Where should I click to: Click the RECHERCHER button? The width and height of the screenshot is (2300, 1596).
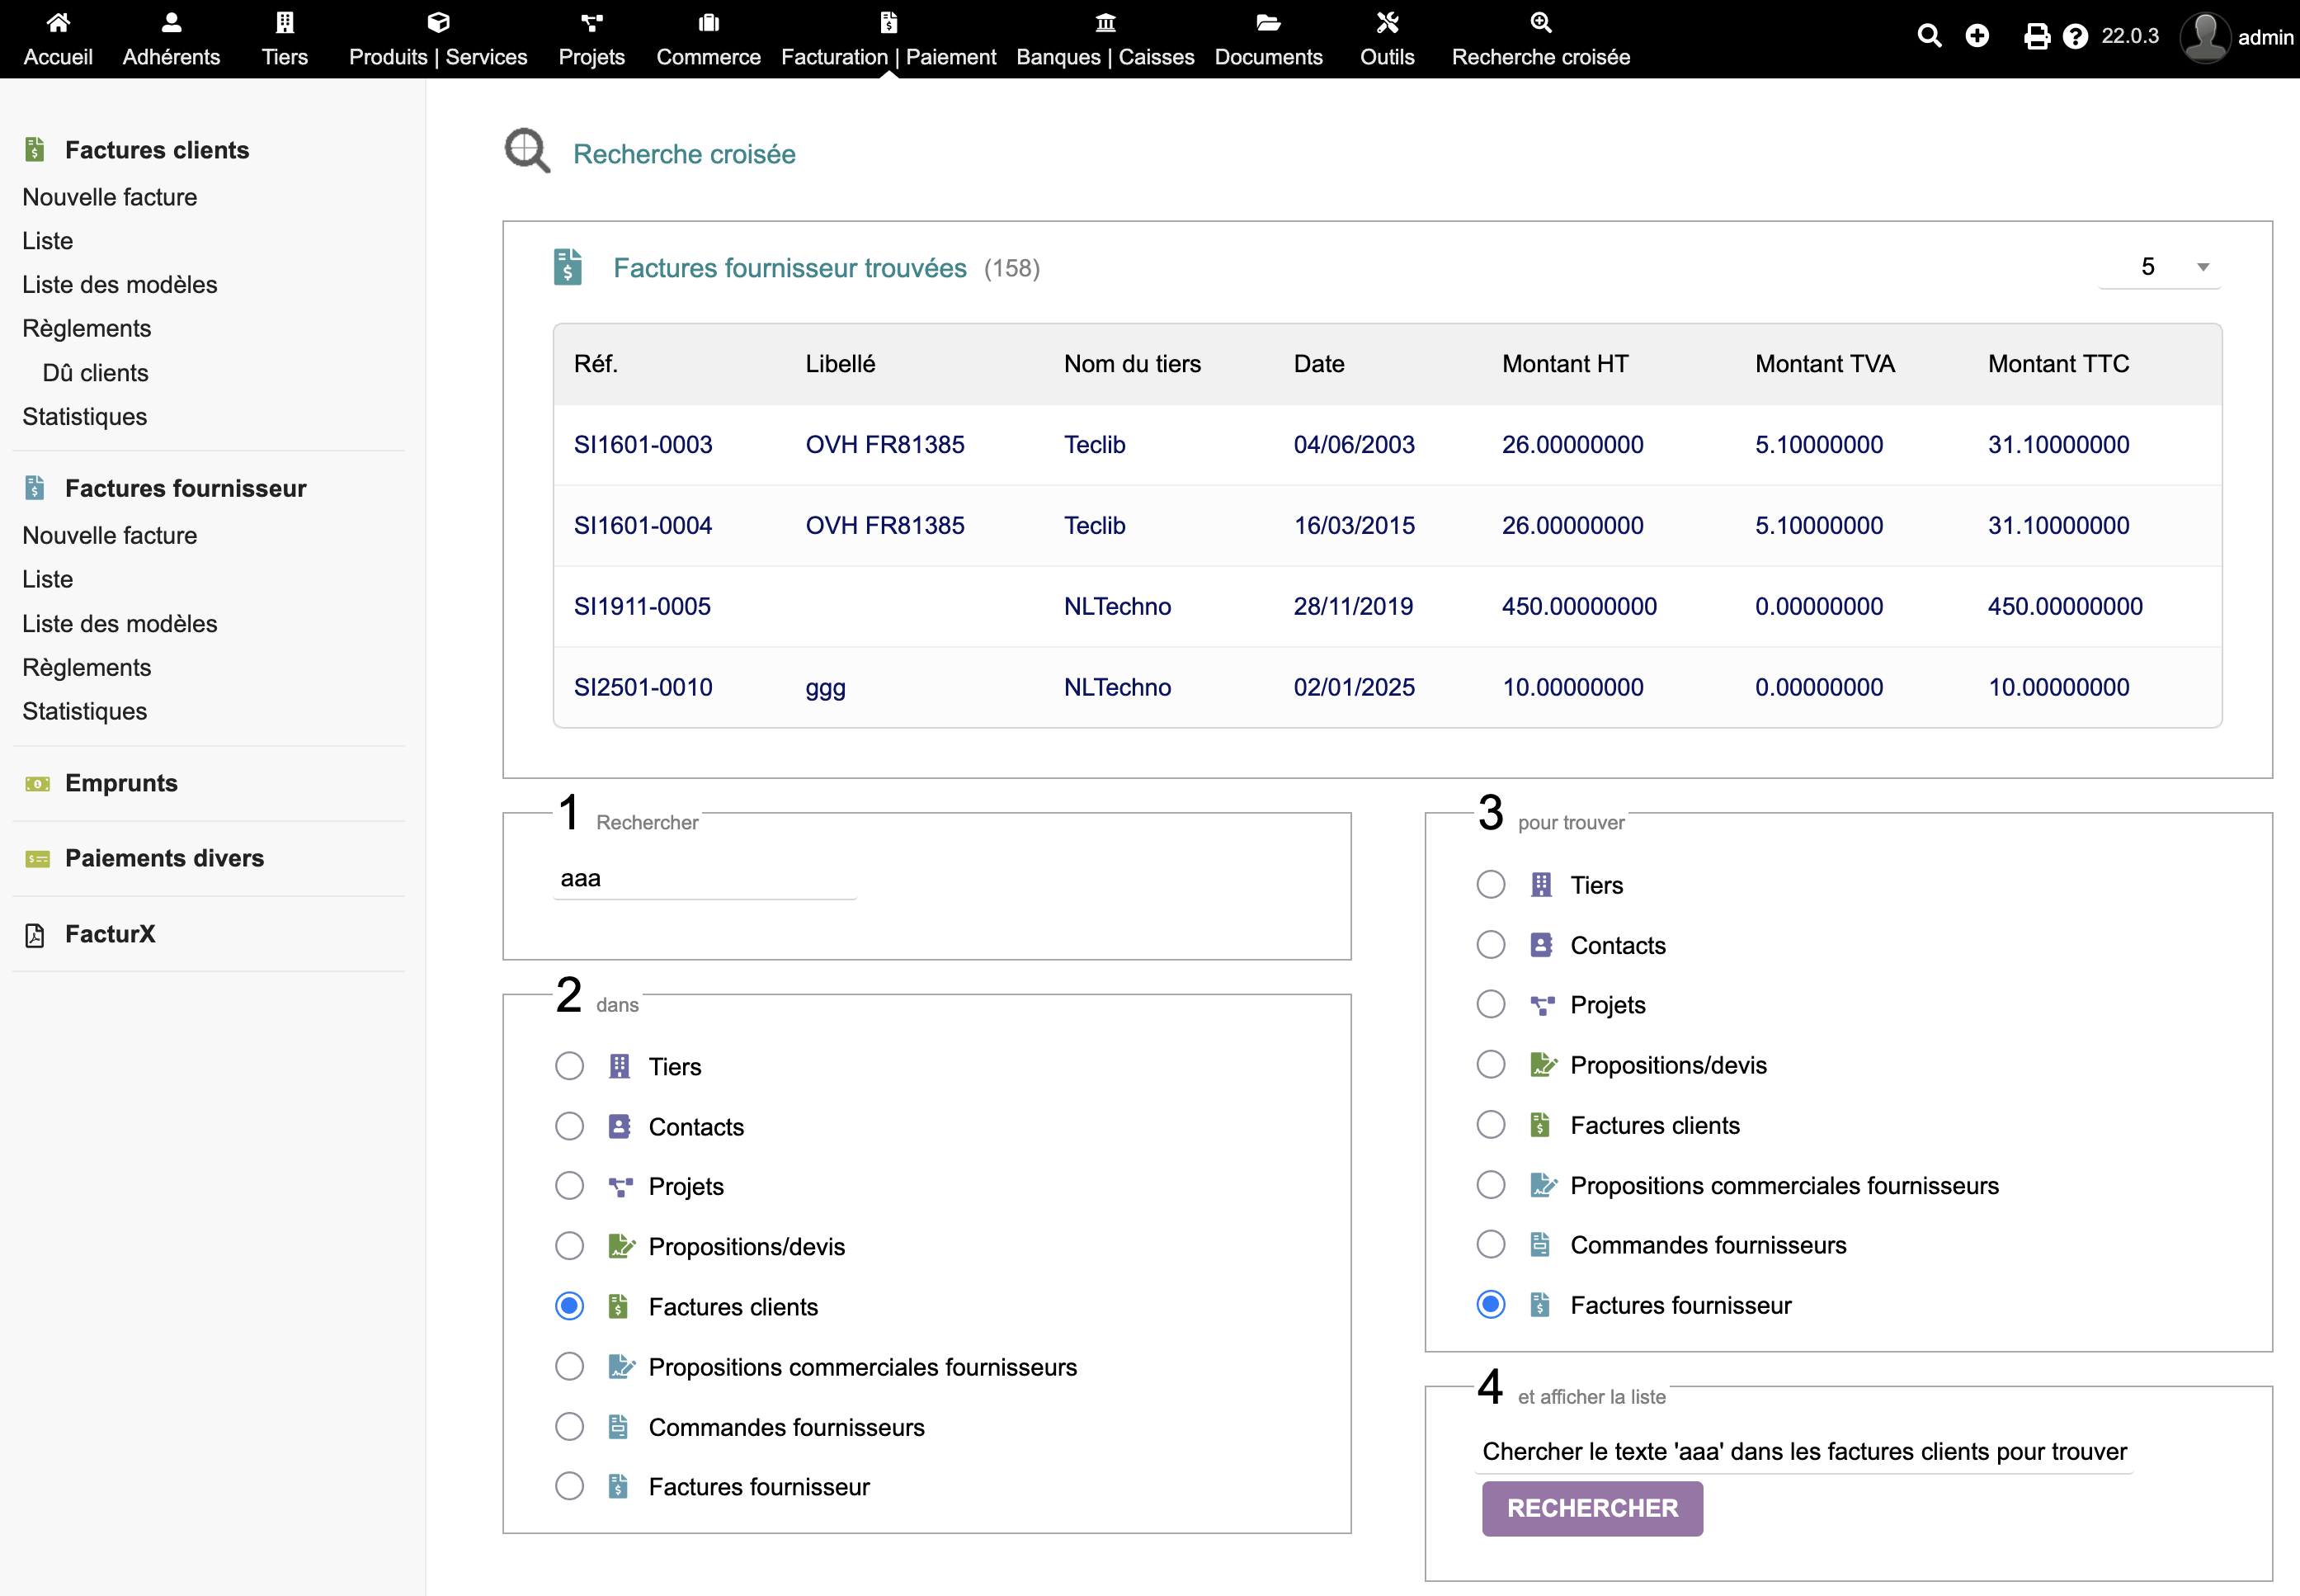pos(1591,1508)
